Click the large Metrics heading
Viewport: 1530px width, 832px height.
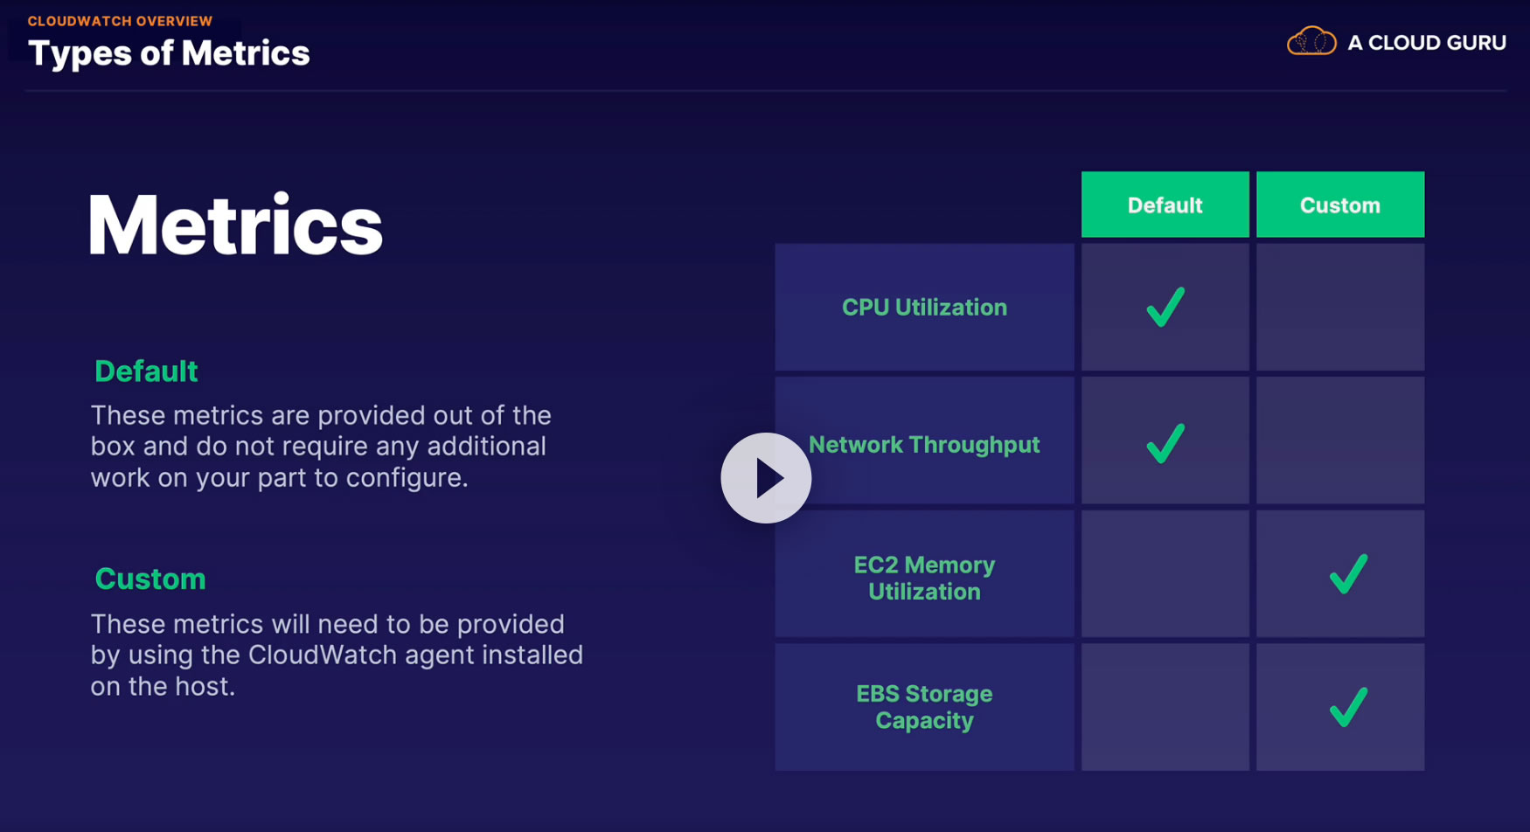235,225
